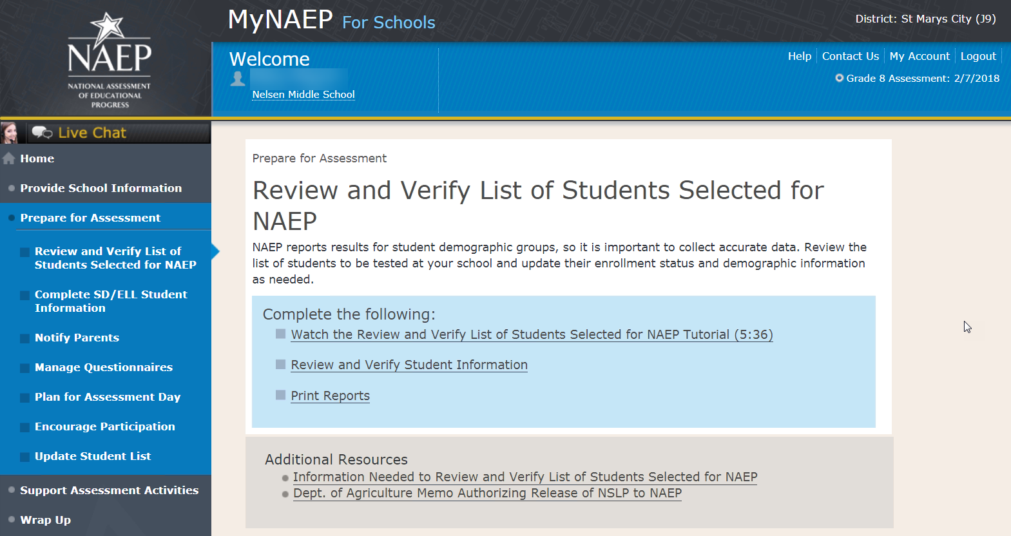Click the Nelsen Middle School link
Image resolution: width=1011 pixels, height=536 pixels.
[303, 95]
